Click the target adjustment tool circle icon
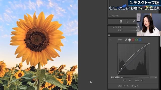Image resolution: width=161 pixels, height=90 pixels. 110,40
